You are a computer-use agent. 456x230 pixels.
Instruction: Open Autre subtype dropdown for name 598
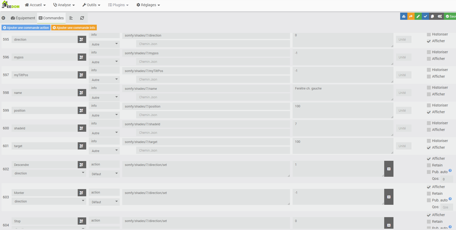pyautogui.click(x=104, y=98)
